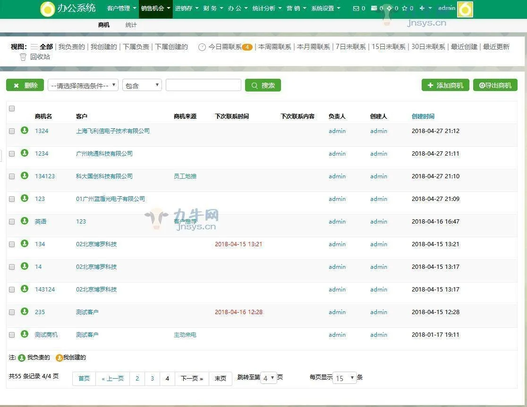Open the 请选择筛选条件 filter dropdown
527x407 pixels.
coord(83,85)
